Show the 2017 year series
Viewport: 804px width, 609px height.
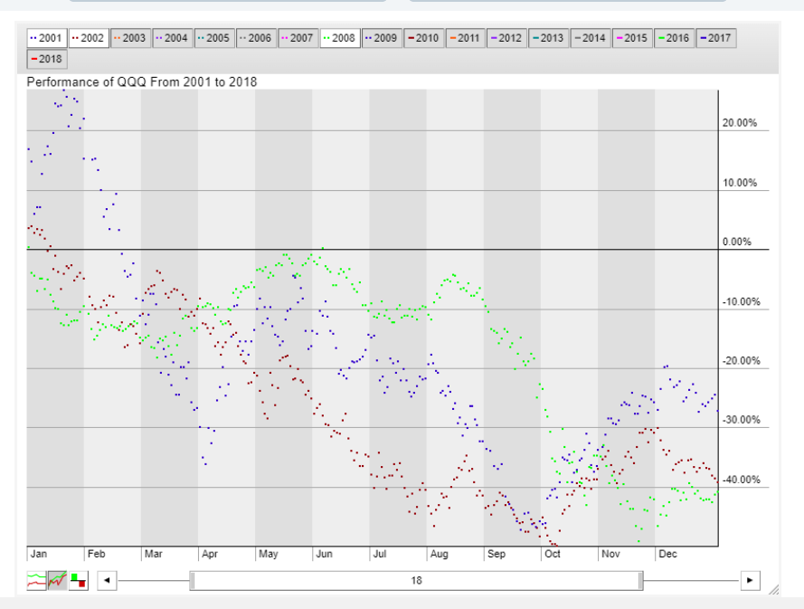[716, 38]
